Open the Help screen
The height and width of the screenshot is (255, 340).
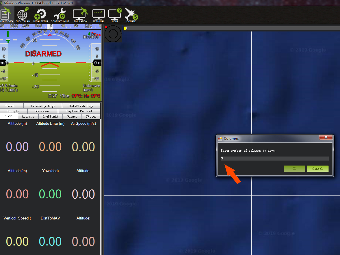pyautogui.click(x=115, y=15)
